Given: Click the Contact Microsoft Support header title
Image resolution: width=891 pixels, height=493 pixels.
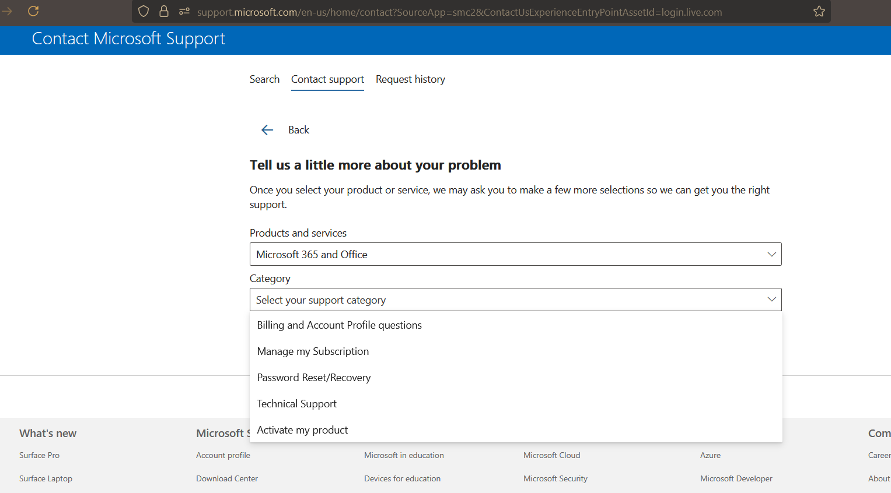Looking at the screenshot, I should point(128,38).
